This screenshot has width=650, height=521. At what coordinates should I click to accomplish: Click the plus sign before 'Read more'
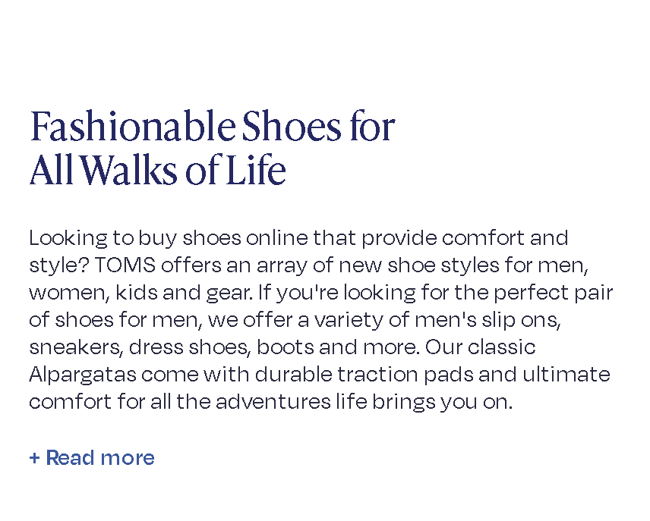point(34,458)
